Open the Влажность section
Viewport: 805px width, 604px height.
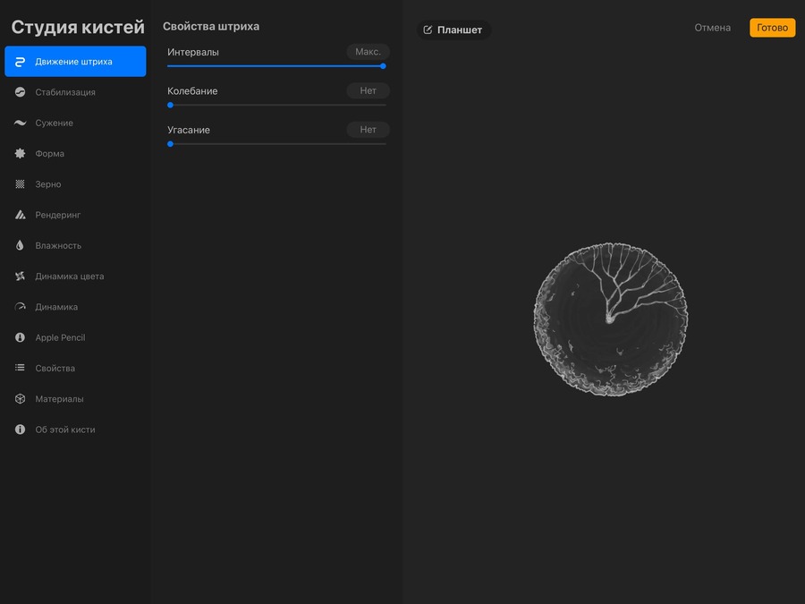75,245
